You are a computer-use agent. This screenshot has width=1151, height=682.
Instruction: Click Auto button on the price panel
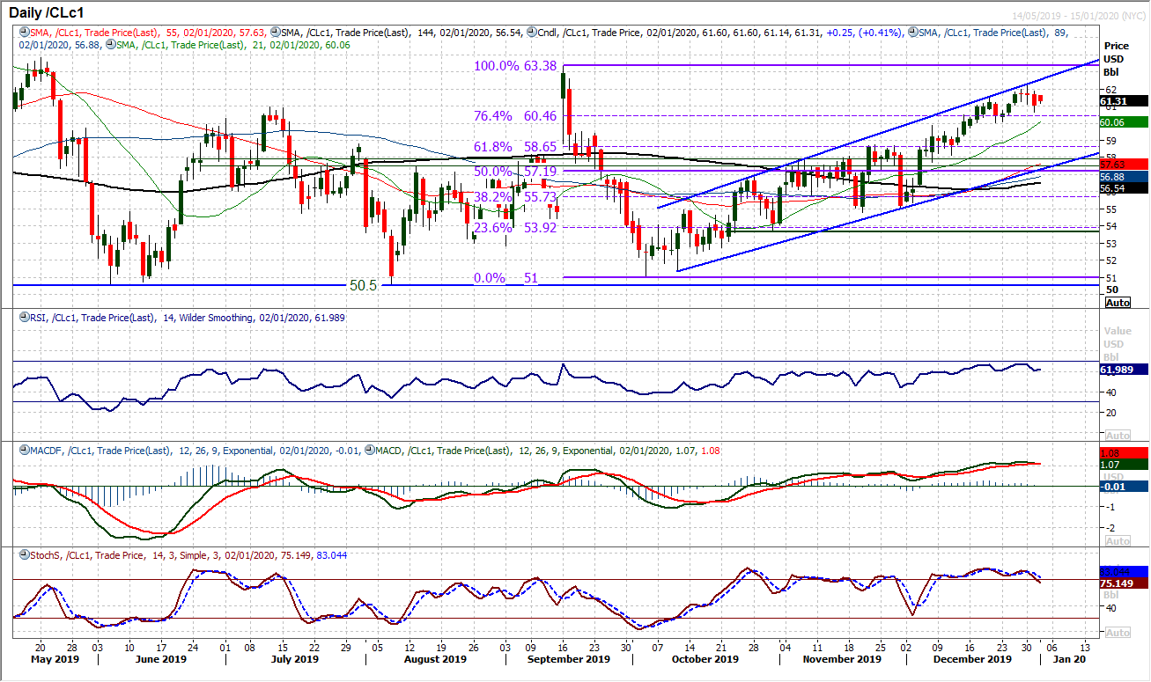(1118, 302)
